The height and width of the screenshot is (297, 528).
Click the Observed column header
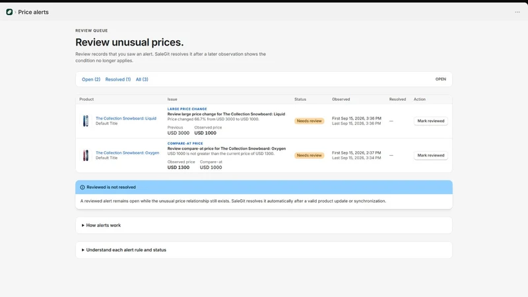pyautogui.click(x=341, y=100)
